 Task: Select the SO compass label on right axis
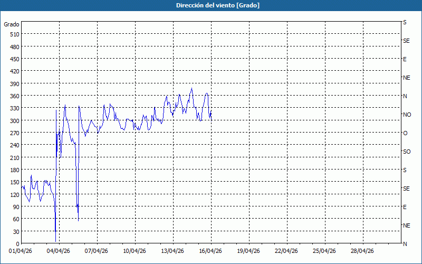tap(407, 152)
